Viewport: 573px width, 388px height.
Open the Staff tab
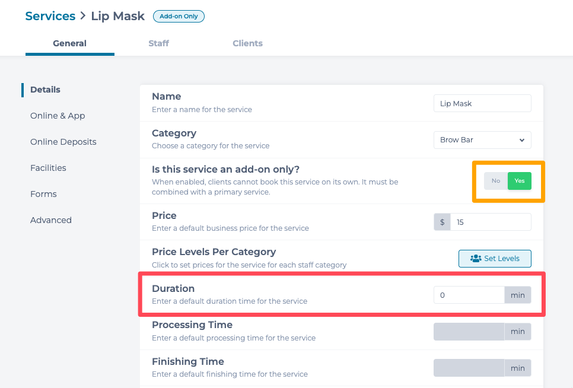[x=158, y=43]
